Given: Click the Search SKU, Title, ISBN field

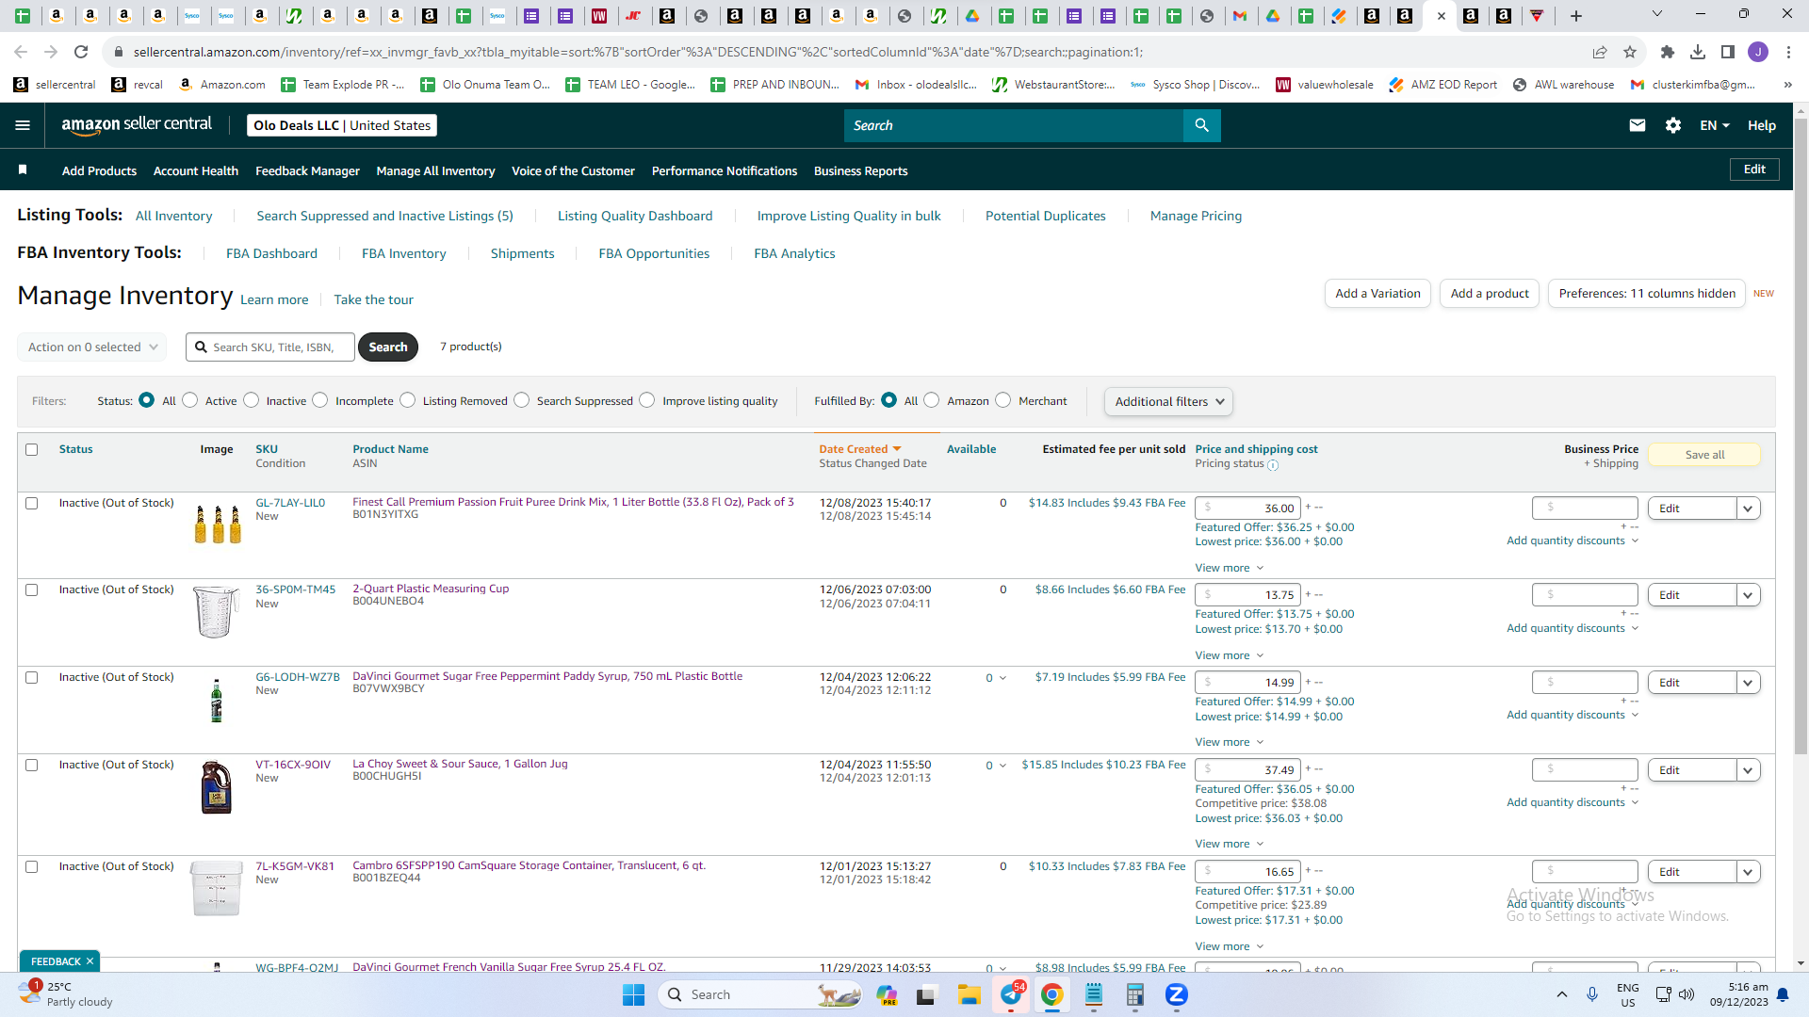Looking at the screenshot, I should tap(270, 347).
